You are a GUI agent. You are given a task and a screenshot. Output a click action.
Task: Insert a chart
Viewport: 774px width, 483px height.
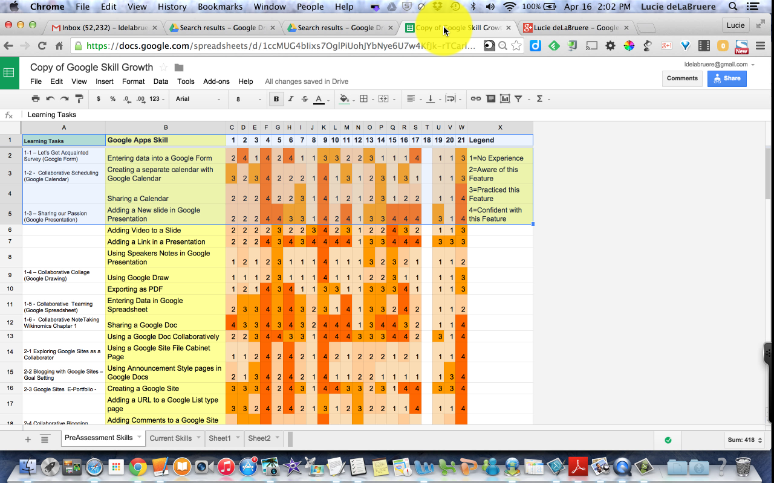pyautogui.click(x=506, y=98)
